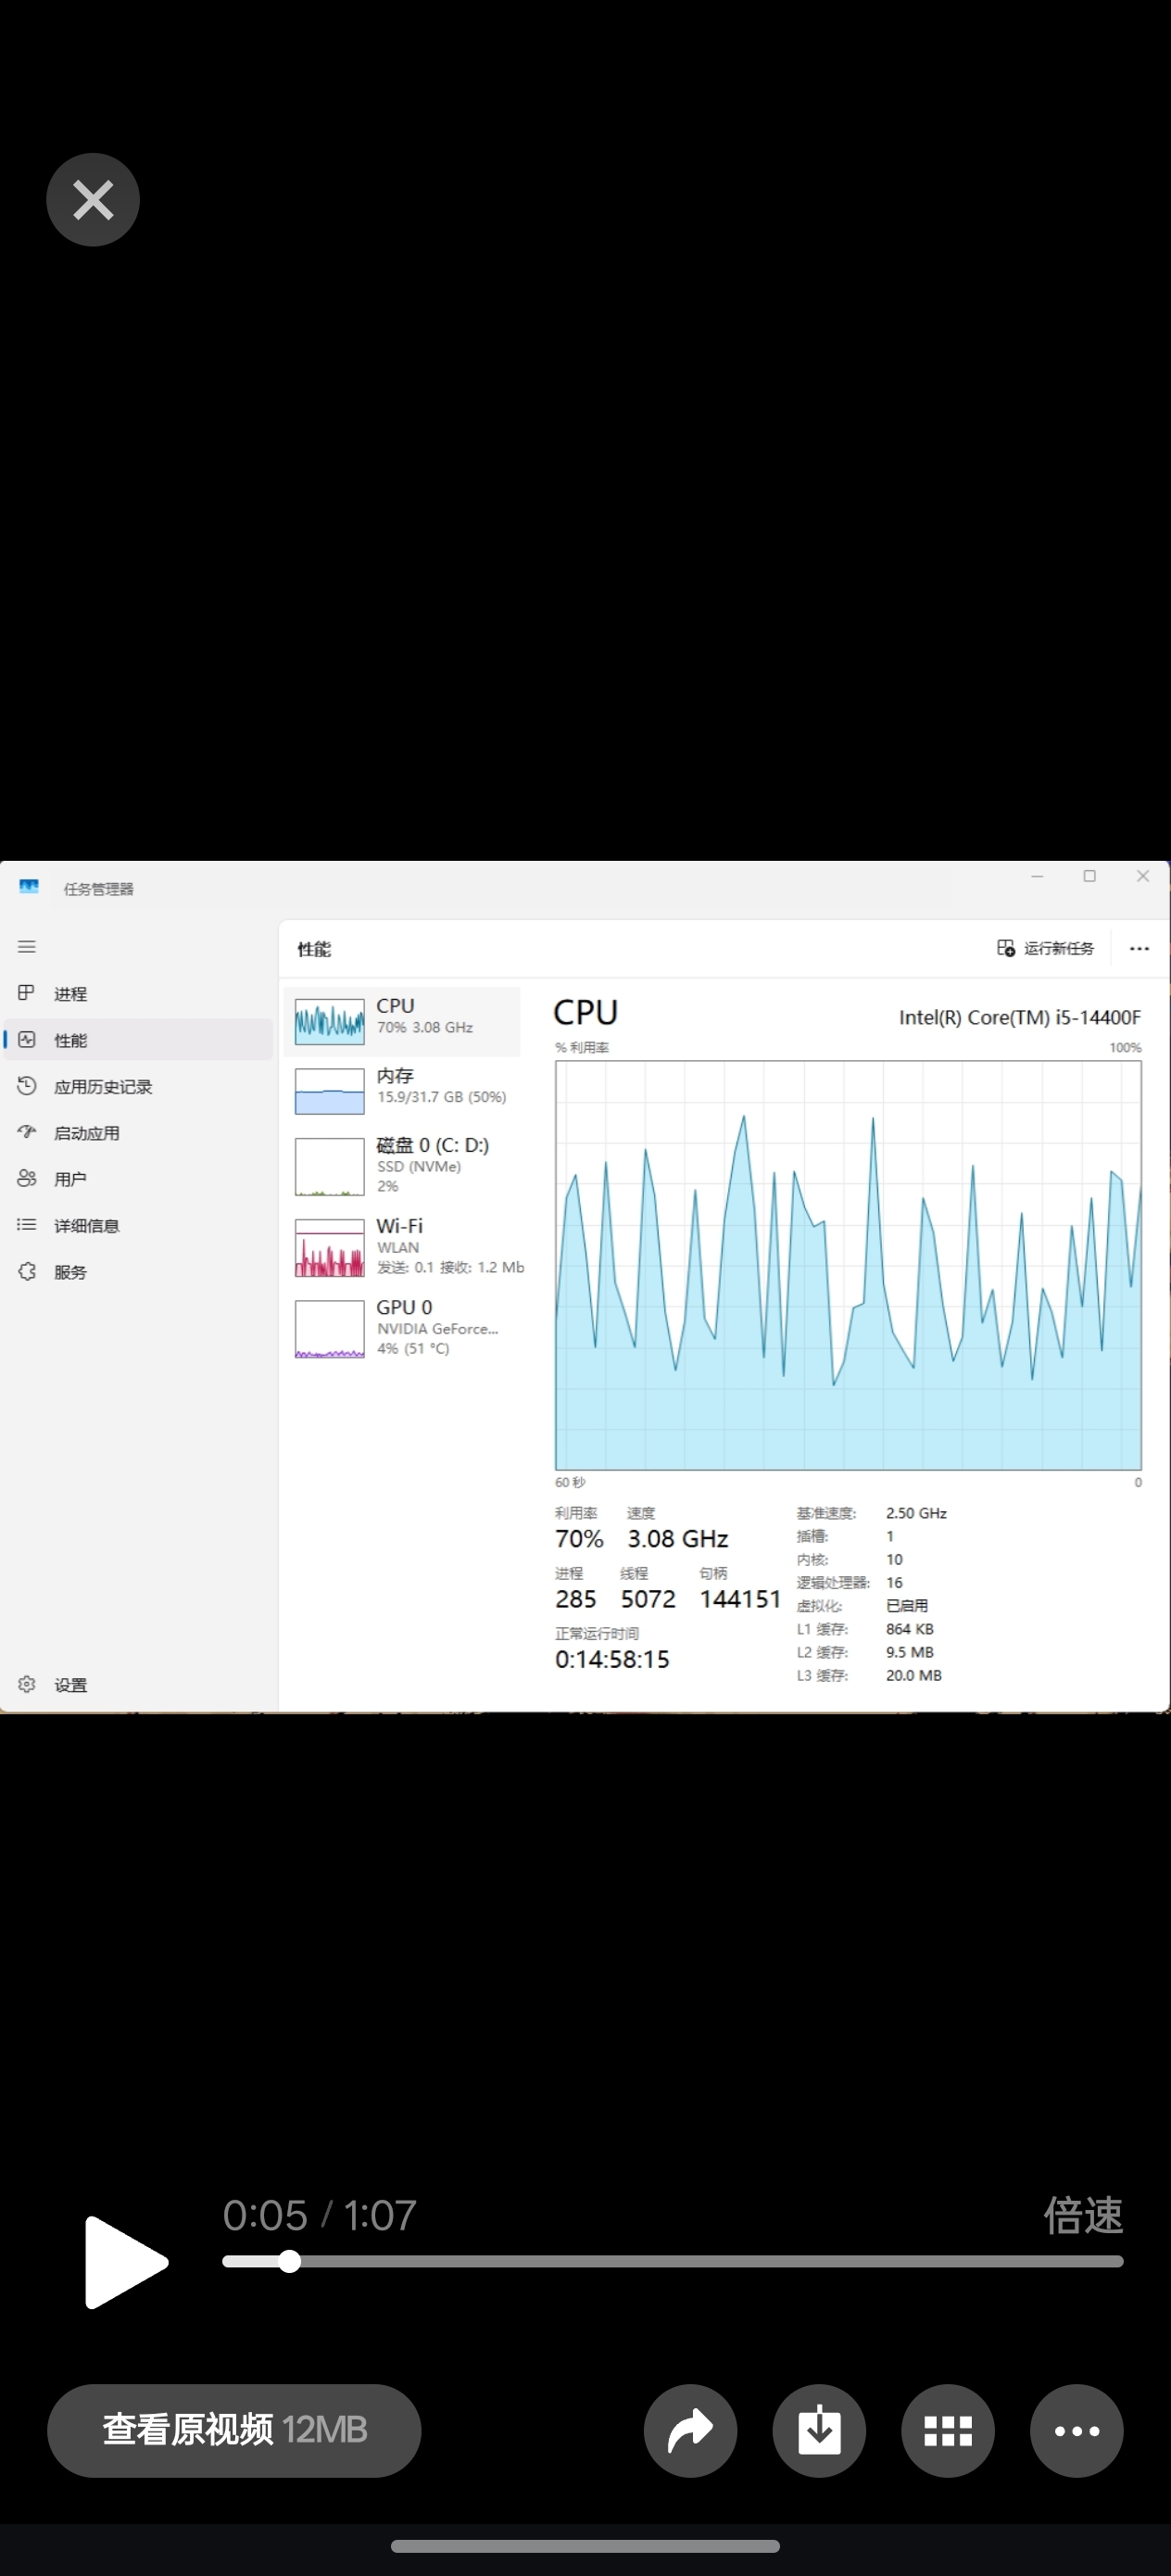The image size is (1171, 2576).
Task: Open 服务 services page
Action: point(137,1272)
